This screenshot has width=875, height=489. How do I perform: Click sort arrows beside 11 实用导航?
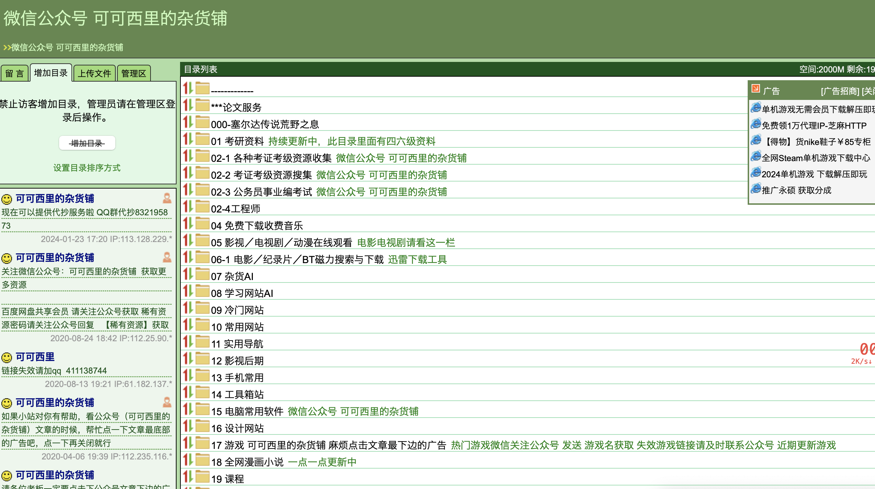188,342
